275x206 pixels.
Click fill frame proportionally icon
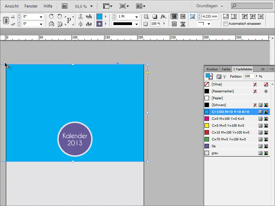click(226, 16)
